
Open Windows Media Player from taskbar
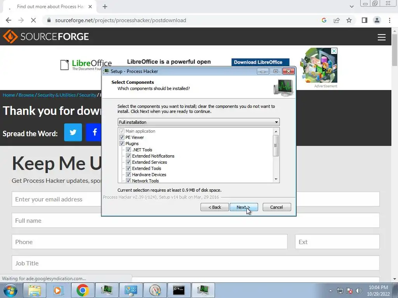pos(59,290)
